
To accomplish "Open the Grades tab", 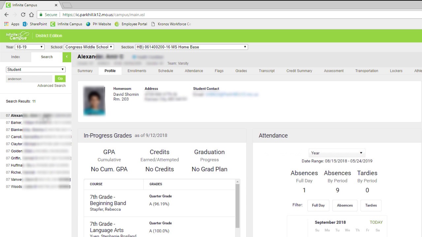I will point(241,71).
